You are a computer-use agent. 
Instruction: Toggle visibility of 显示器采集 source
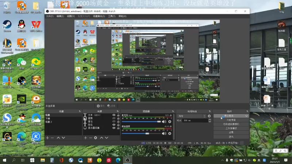coord(114,128)
